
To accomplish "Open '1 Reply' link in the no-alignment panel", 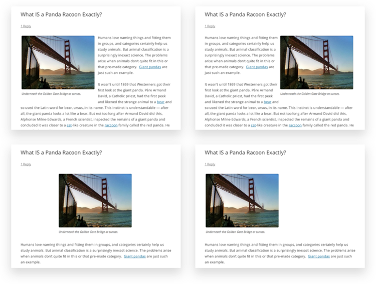I will pyautogui.click(x=210, y=164).
